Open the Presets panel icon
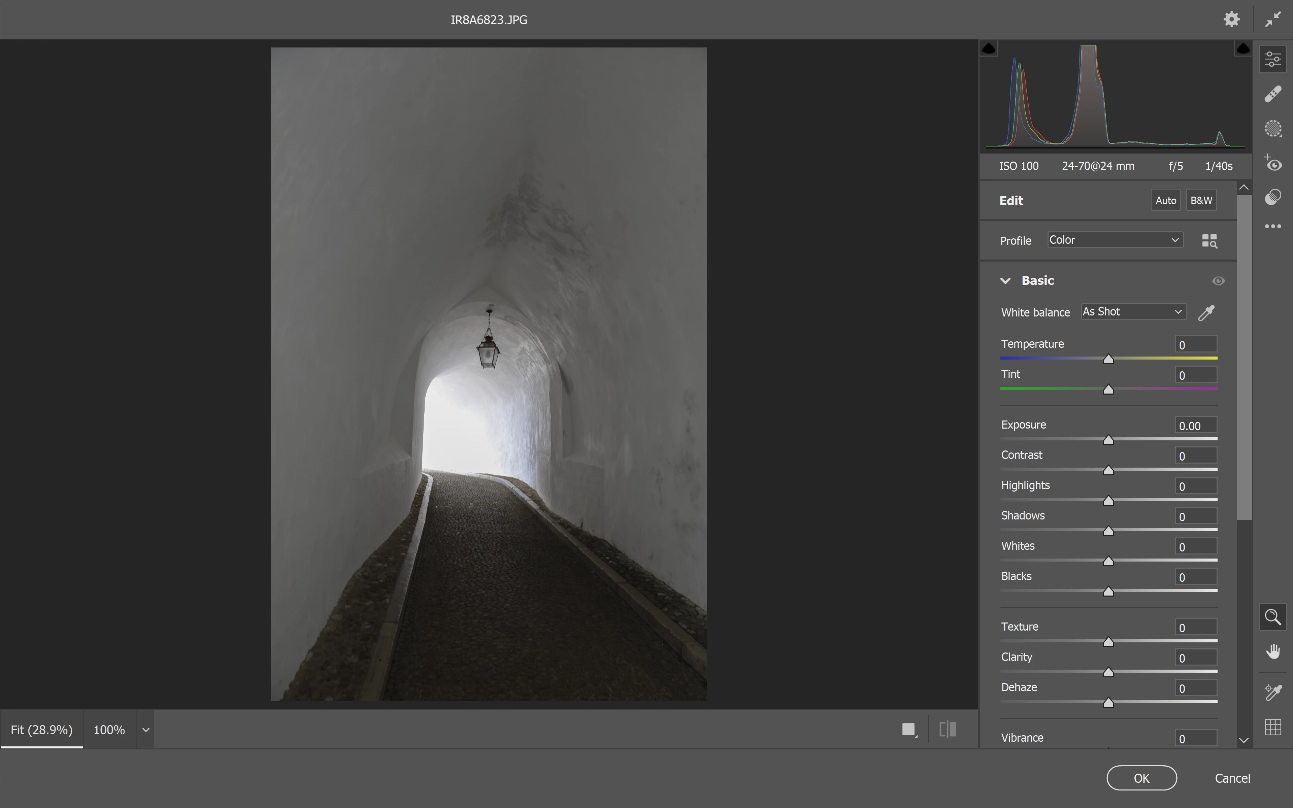 tap(1273, 197)
